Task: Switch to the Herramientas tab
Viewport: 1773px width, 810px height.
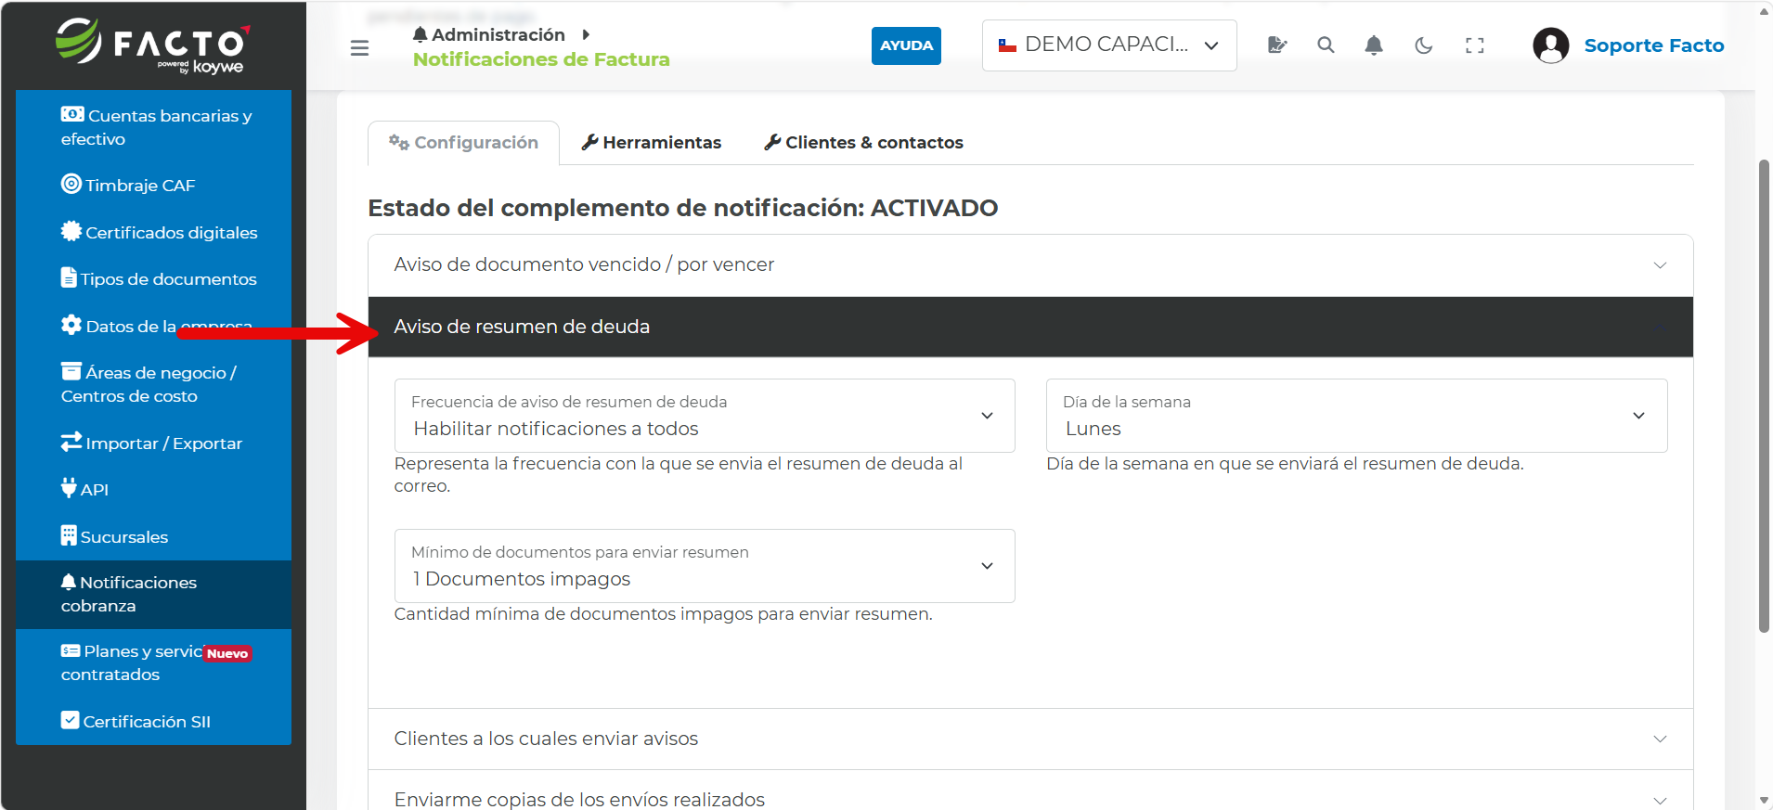Action: coord(652,143)
